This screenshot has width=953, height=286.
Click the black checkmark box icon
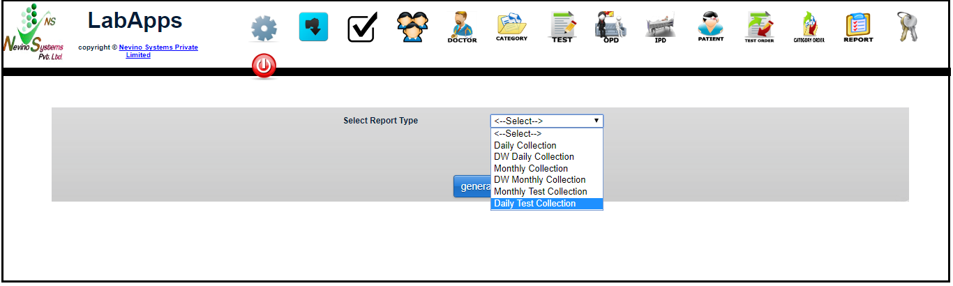point(362,28)
